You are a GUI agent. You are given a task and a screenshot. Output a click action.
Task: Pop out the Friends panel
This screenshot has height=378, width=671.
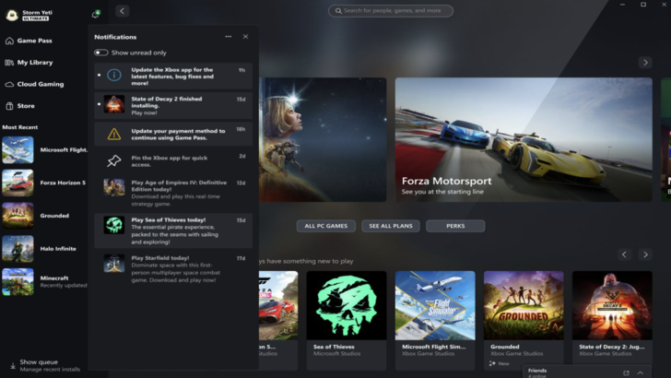626,372
